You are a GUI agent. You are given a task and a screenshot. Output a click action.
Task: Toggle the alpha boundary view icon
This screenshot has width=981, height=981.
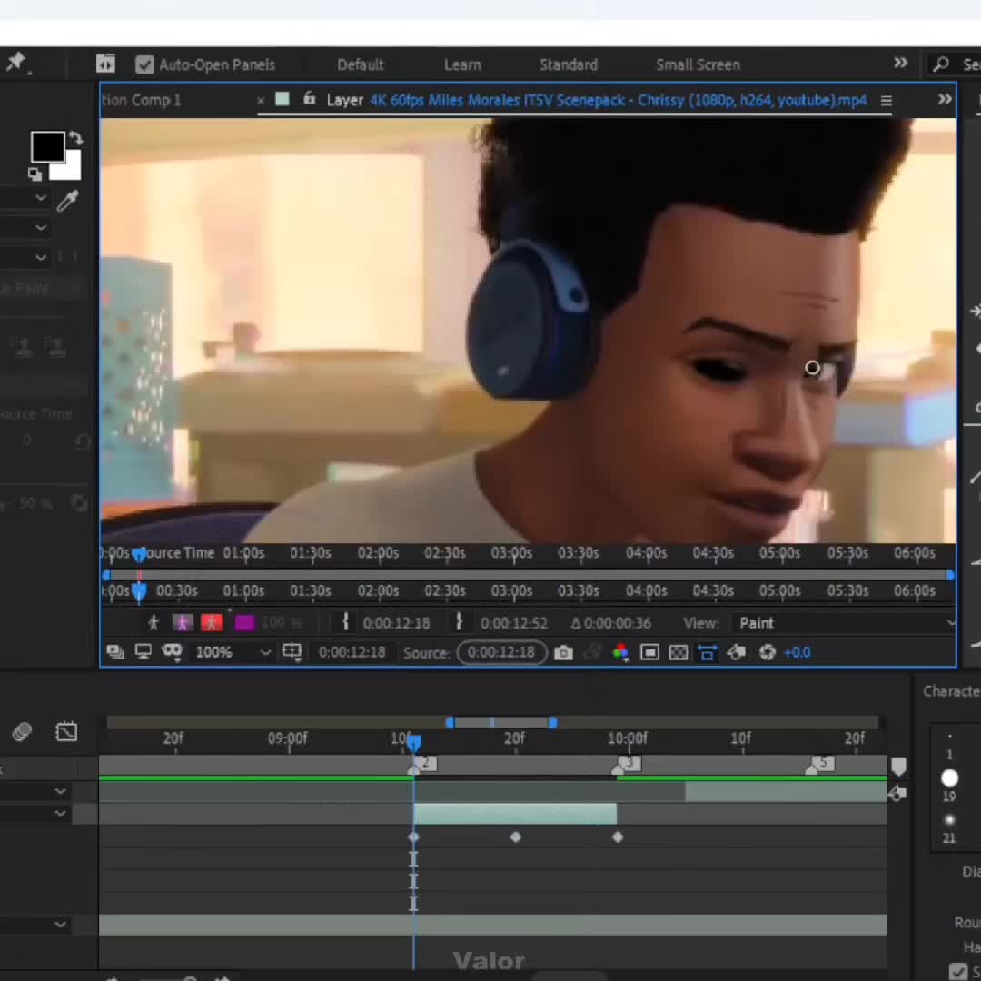[x=183, y=622]
